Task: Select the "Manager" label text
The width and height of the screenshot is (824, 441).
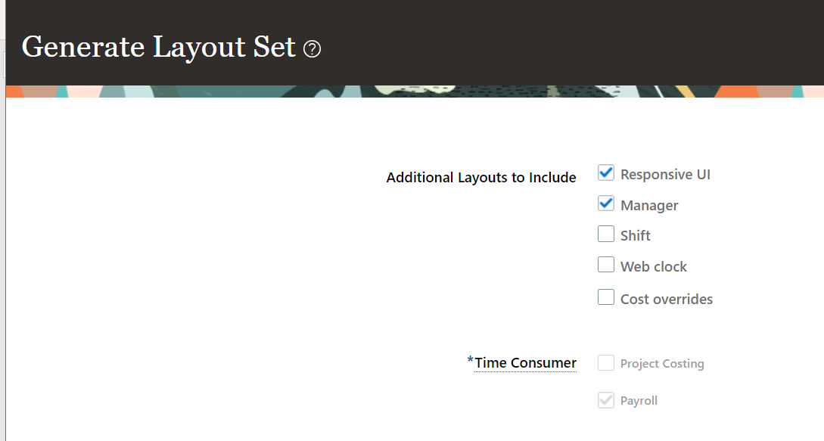Action: click(649, 205)
